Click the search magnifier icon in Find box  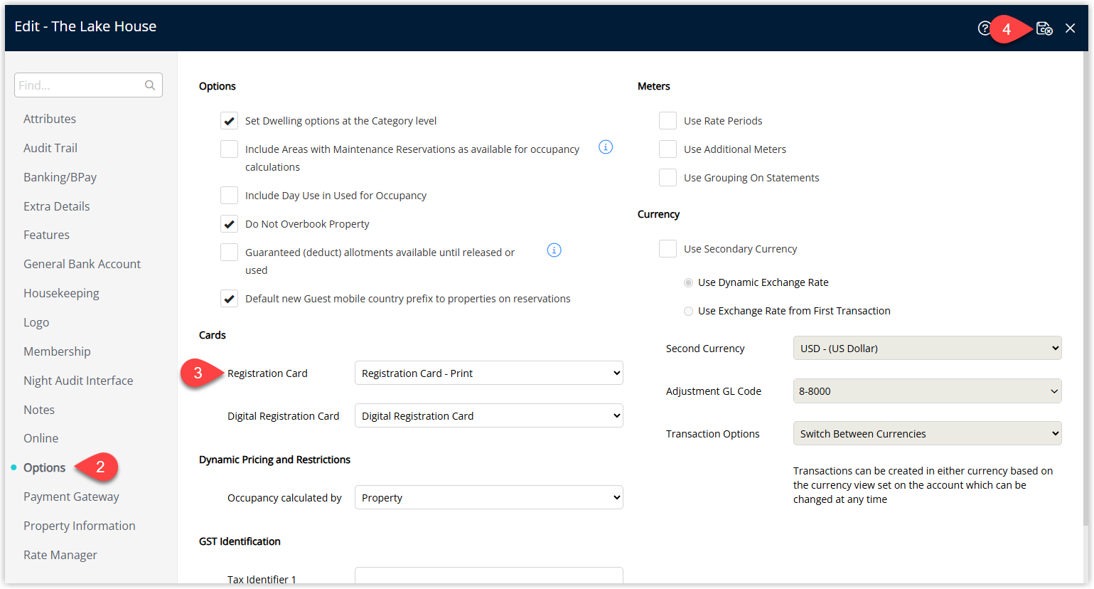click(150, 85)
